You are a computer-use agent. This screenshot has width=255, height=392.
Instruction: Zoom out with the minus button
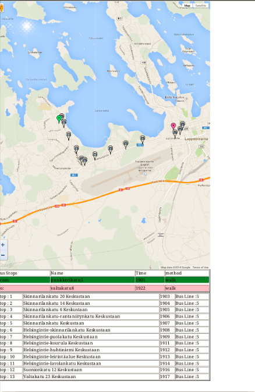(3, 255)
